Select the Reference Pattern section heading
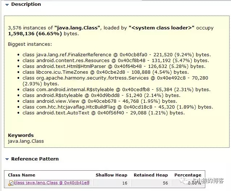This screenshot has width=231, height=191. point(35,159)
